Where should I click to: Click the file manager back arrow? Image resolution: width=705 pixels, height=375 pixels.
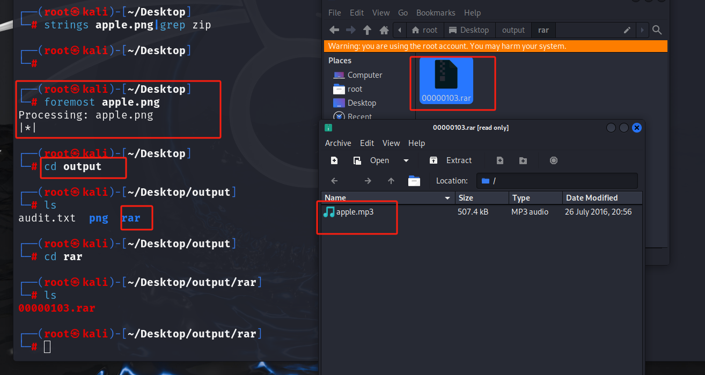[x=334, y=30]
